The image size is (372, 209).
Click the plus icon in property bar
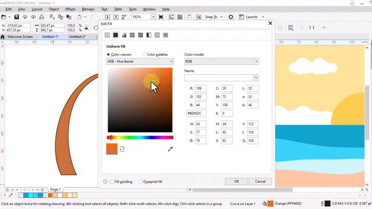pyautogui.click(x=324, y=27)
